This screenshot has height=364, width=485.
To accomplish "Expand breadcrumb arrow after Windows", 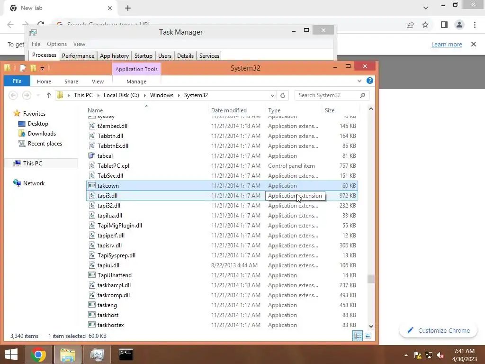I will (179, 95).
